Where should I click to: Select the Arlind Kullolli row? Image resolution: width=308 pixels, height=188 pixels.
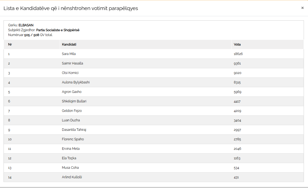[x=72, y=177]
